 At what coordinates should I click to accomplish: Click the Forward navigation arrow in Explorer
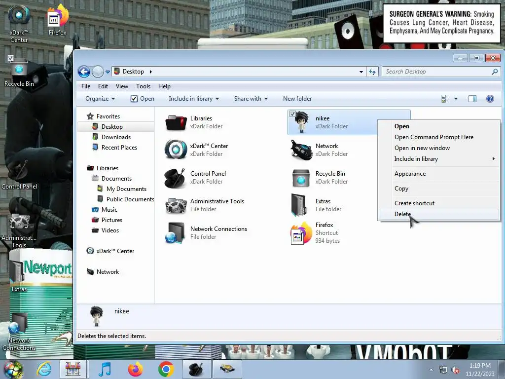[x=98, y=72]
